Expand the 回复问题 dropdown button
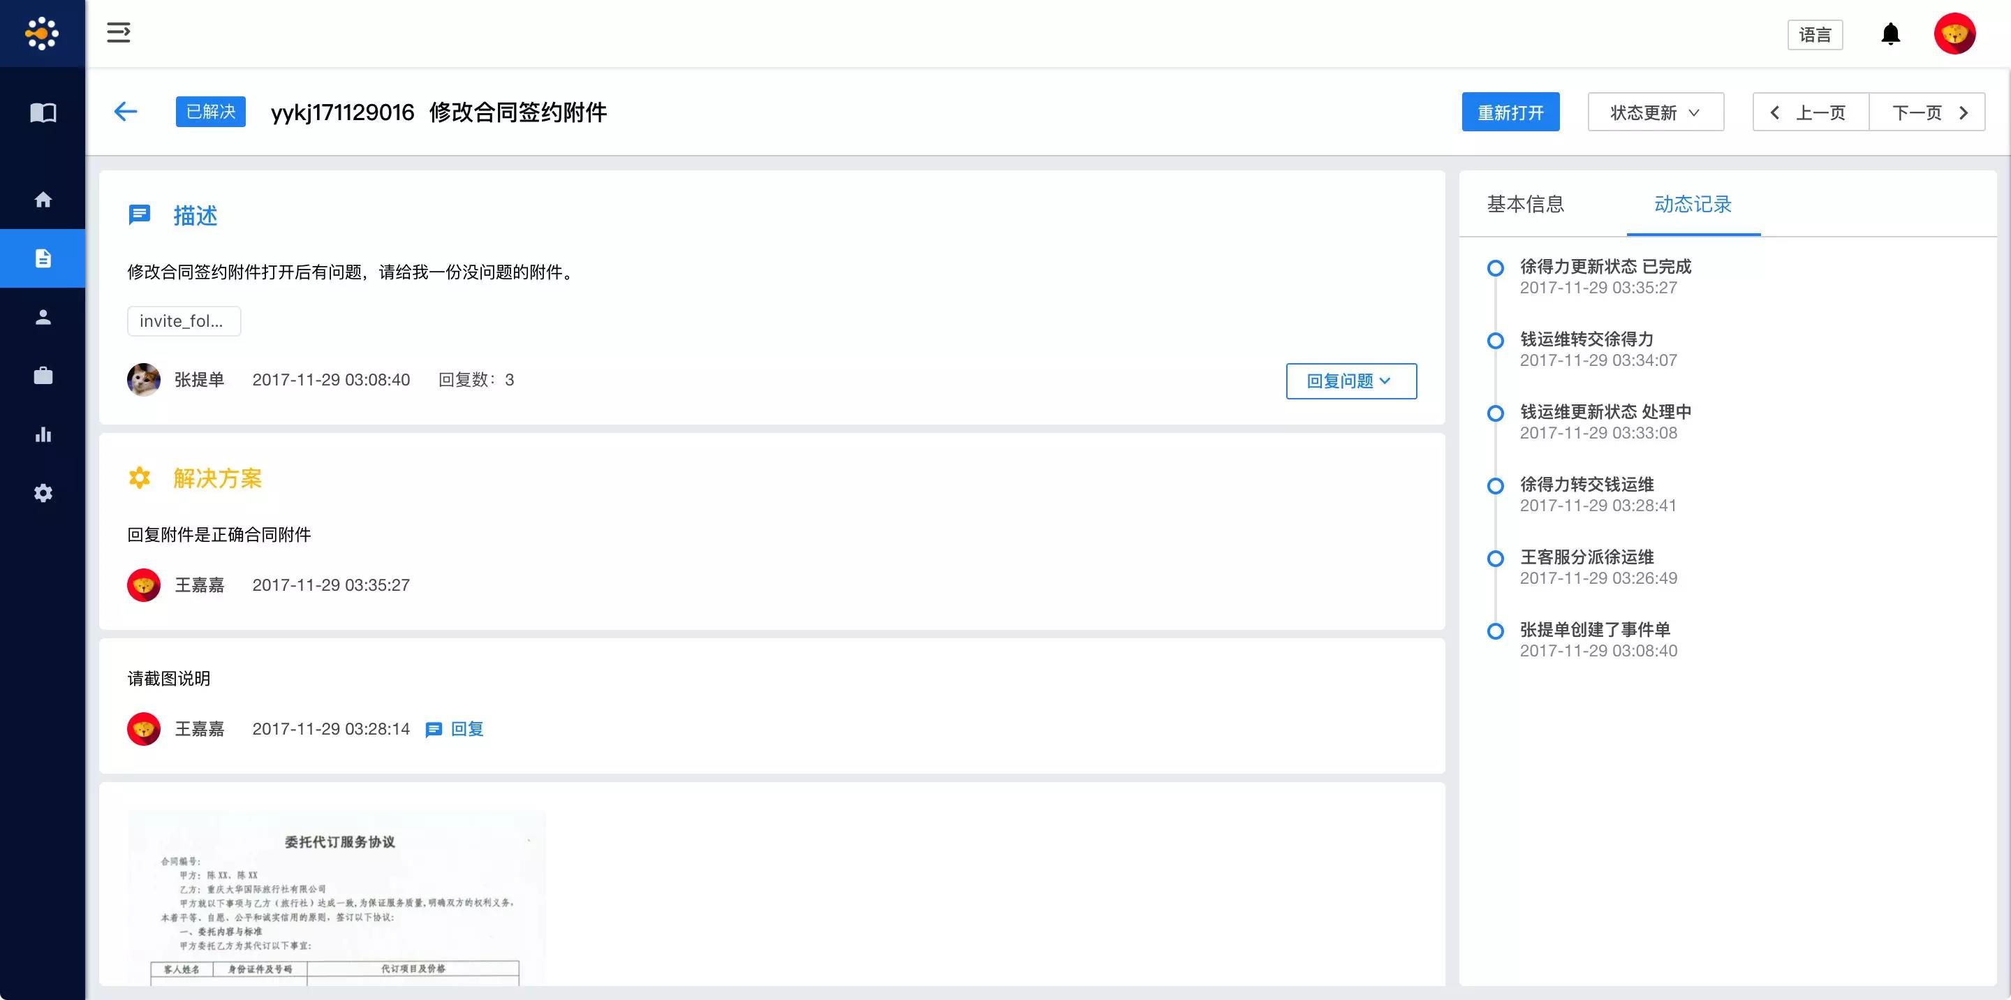 click(x=1350, y=381)
